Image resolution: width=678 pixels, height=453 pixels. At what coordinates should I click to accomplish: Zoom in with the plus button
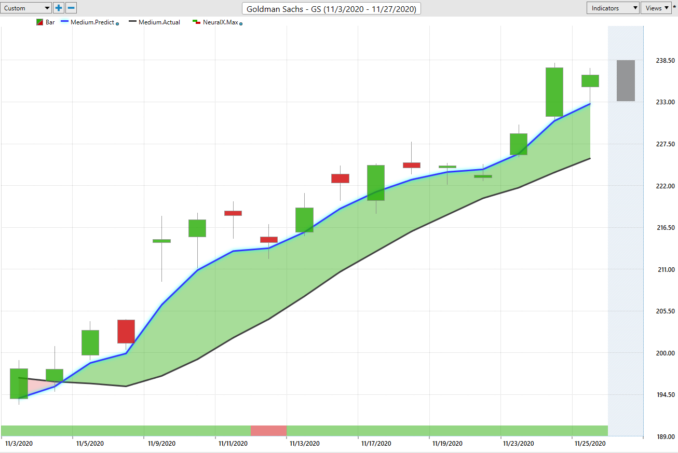[x=59, y=8]
